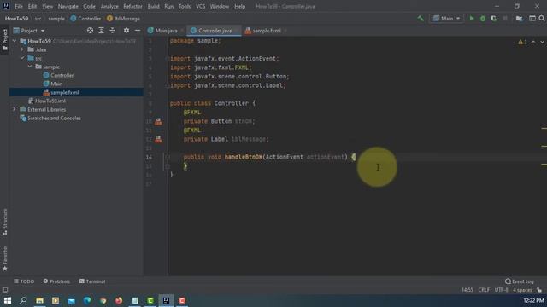The image size is (547, 307).
Task: Click the grey Stop button in toolbar
Action: click(x=505, y=19)
